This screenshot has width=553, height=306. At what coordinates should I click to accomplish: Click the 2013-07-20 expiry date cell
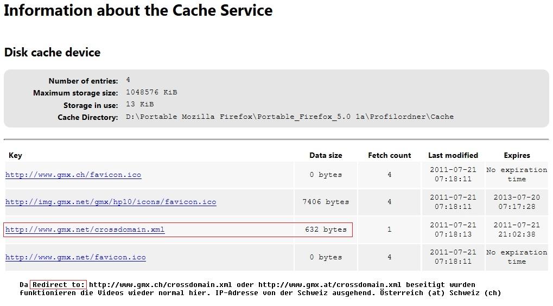pos(517,202)
